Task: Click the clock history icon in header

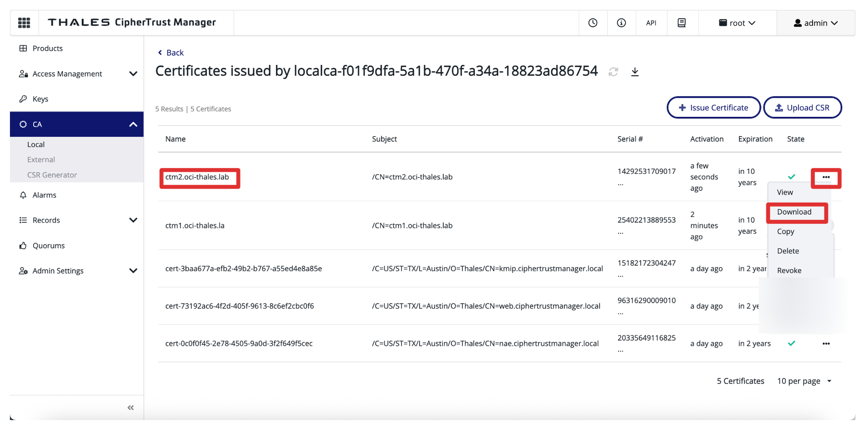Action: pyautogui.click(x=593, y=23)
